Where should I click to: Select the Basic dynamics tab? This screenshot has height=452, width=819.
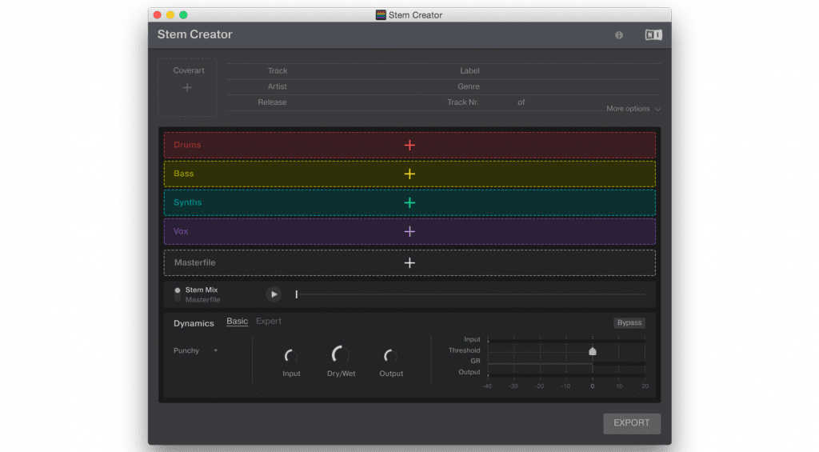237,322
